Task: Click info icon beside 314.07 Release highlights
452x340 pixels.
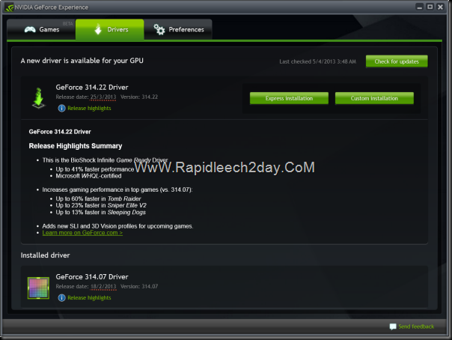Action: [61, 297]
